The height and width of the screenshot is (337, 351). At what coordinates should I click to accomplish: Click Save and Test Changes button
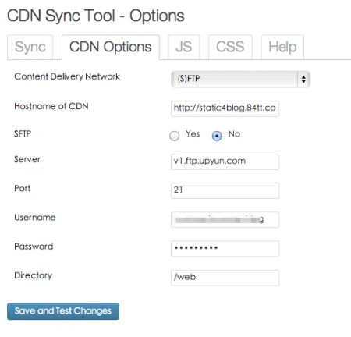coord(63,311)
